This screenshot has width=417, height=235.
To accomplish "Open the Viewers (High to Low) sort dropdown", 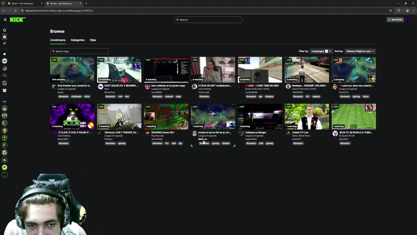I will (360, 51).
